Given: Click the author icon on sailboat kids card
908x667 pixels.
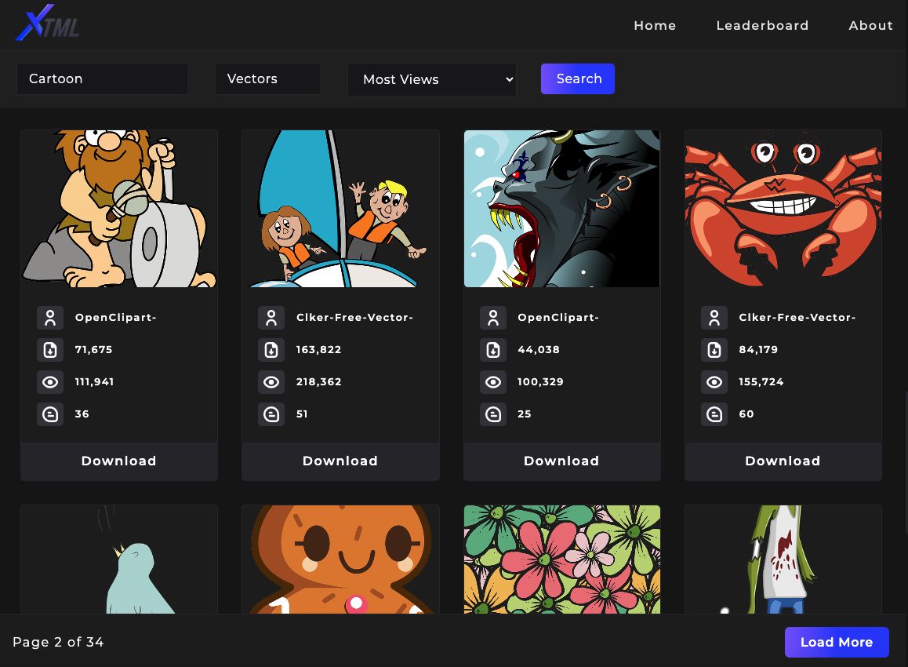Looking at the screenshot, I should (x=271, y=318).
